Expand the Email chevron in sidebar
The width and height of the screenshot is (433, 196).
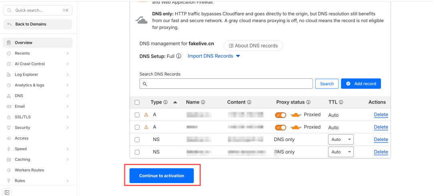coord(67,106)
